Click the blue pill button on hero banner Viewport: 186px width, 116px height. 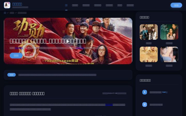click(16, 55)
